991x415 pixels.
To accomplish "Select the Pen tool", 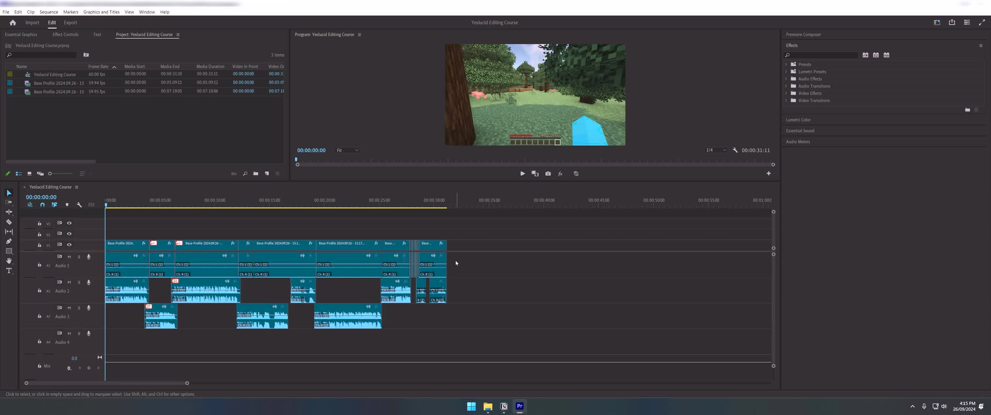I will 9,241.
